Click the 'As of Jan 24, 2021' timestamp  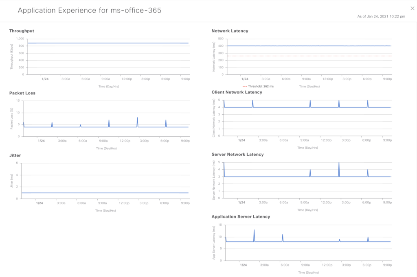[381, 16]
